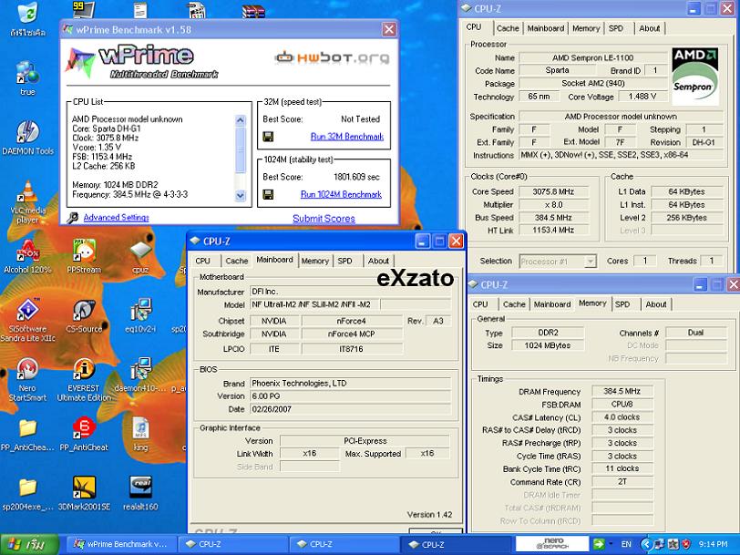Open the Advanced Settings link
This screenshot has height=555, width=740.
click(x=116, y=218)
